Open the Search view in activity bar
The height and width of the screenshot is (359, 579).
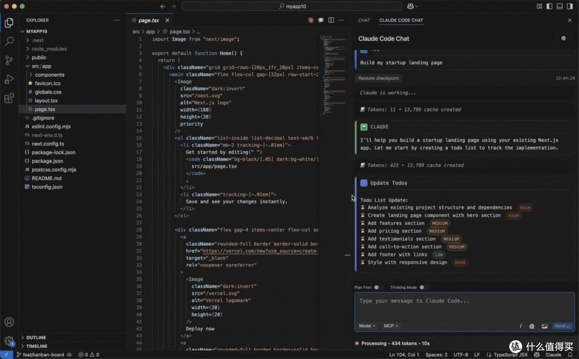pos(9,41)
